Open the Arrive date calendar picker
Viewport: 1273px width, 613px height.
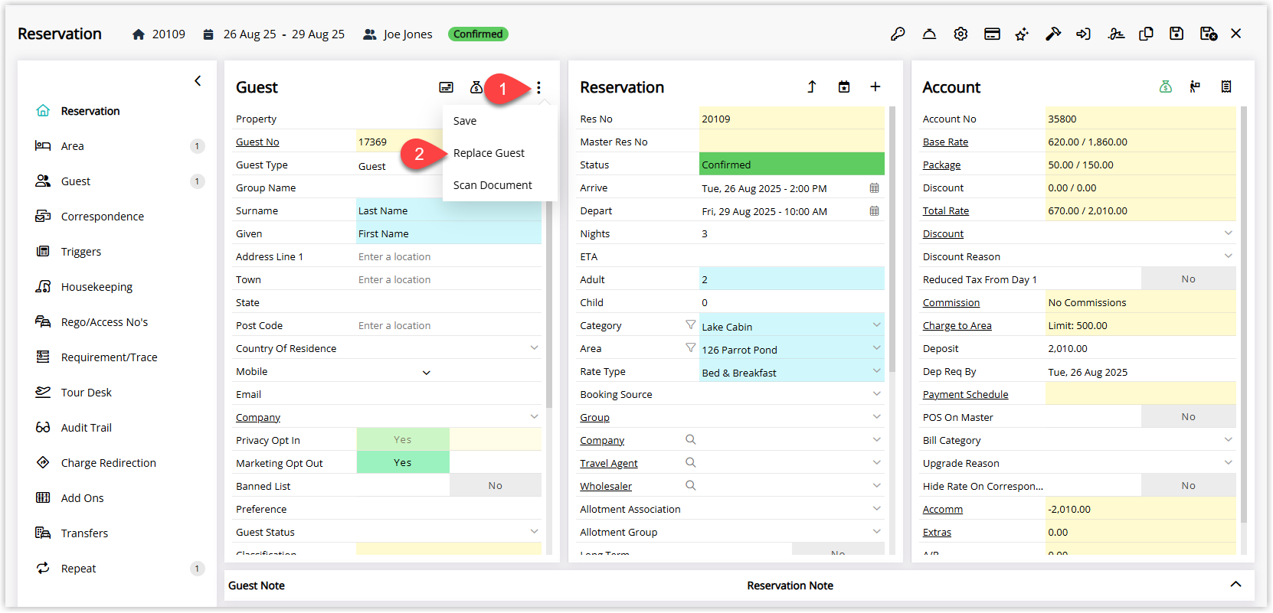tap(874, 188)
